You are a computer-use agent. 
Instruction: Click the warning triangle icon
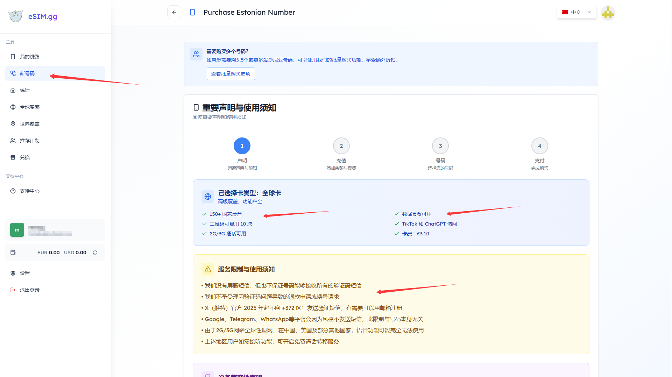point(207,269)
